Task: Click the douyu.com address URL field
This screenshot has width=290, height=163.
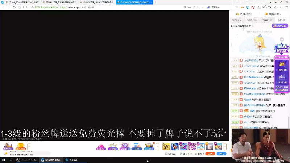Action: coord(77,7)
